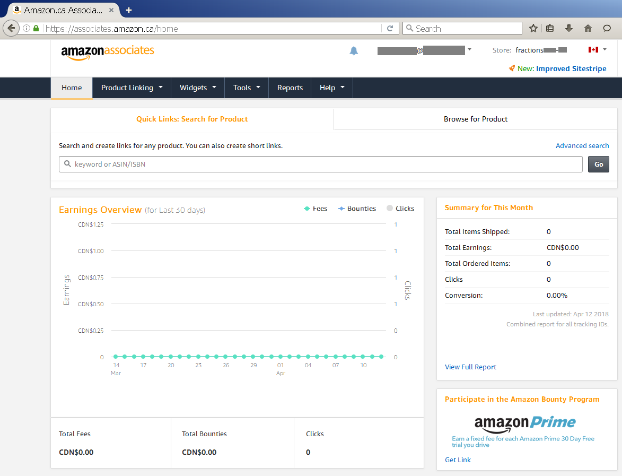
Task: Open the Improved Sitestripe announcement link
Action: tap(571, 68)
